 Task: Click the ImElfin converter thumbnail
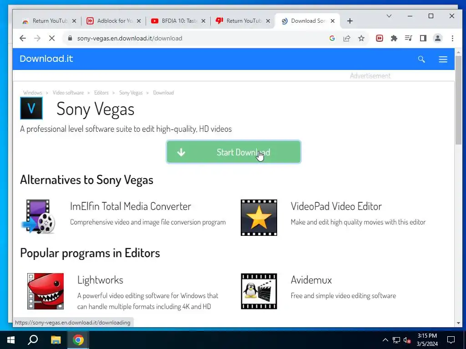(39, 217)
